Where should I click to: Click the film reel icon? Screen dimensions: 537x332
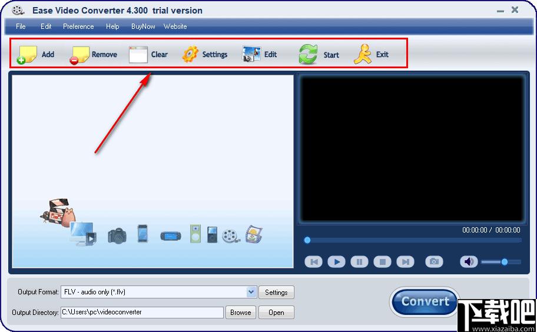[x=230, y=236]
